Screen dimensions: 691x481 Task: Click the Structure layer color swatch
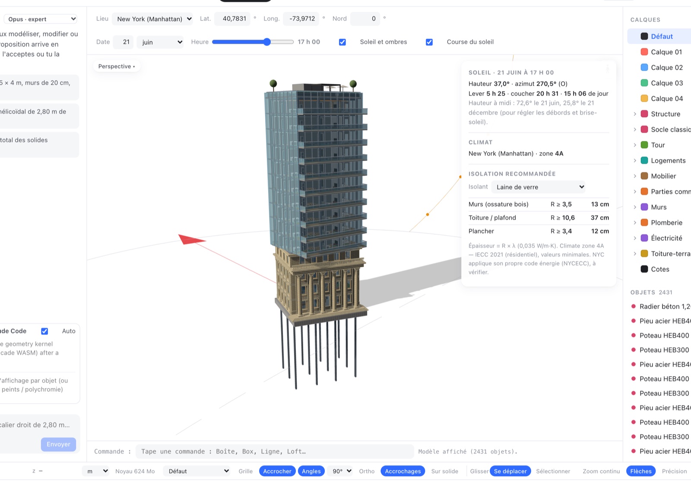[x=644, y=114]
